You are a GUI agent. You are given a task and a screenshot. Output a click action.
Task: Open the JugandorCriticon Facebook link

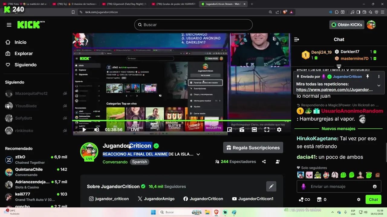(203, 199)
